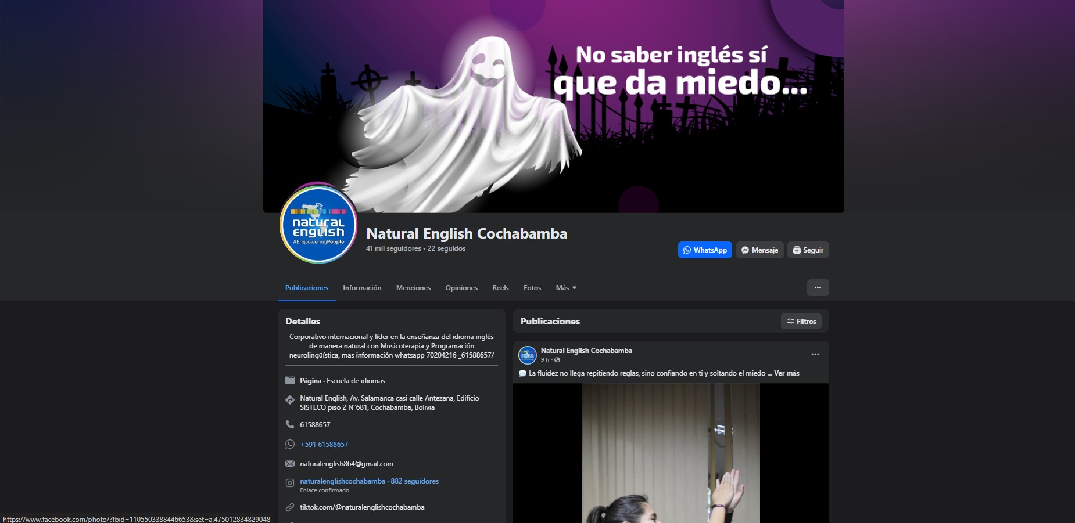Open the Fotos tab
Image resolution: width=1075 pixels, height=523 pixels.
pos(532,288)
